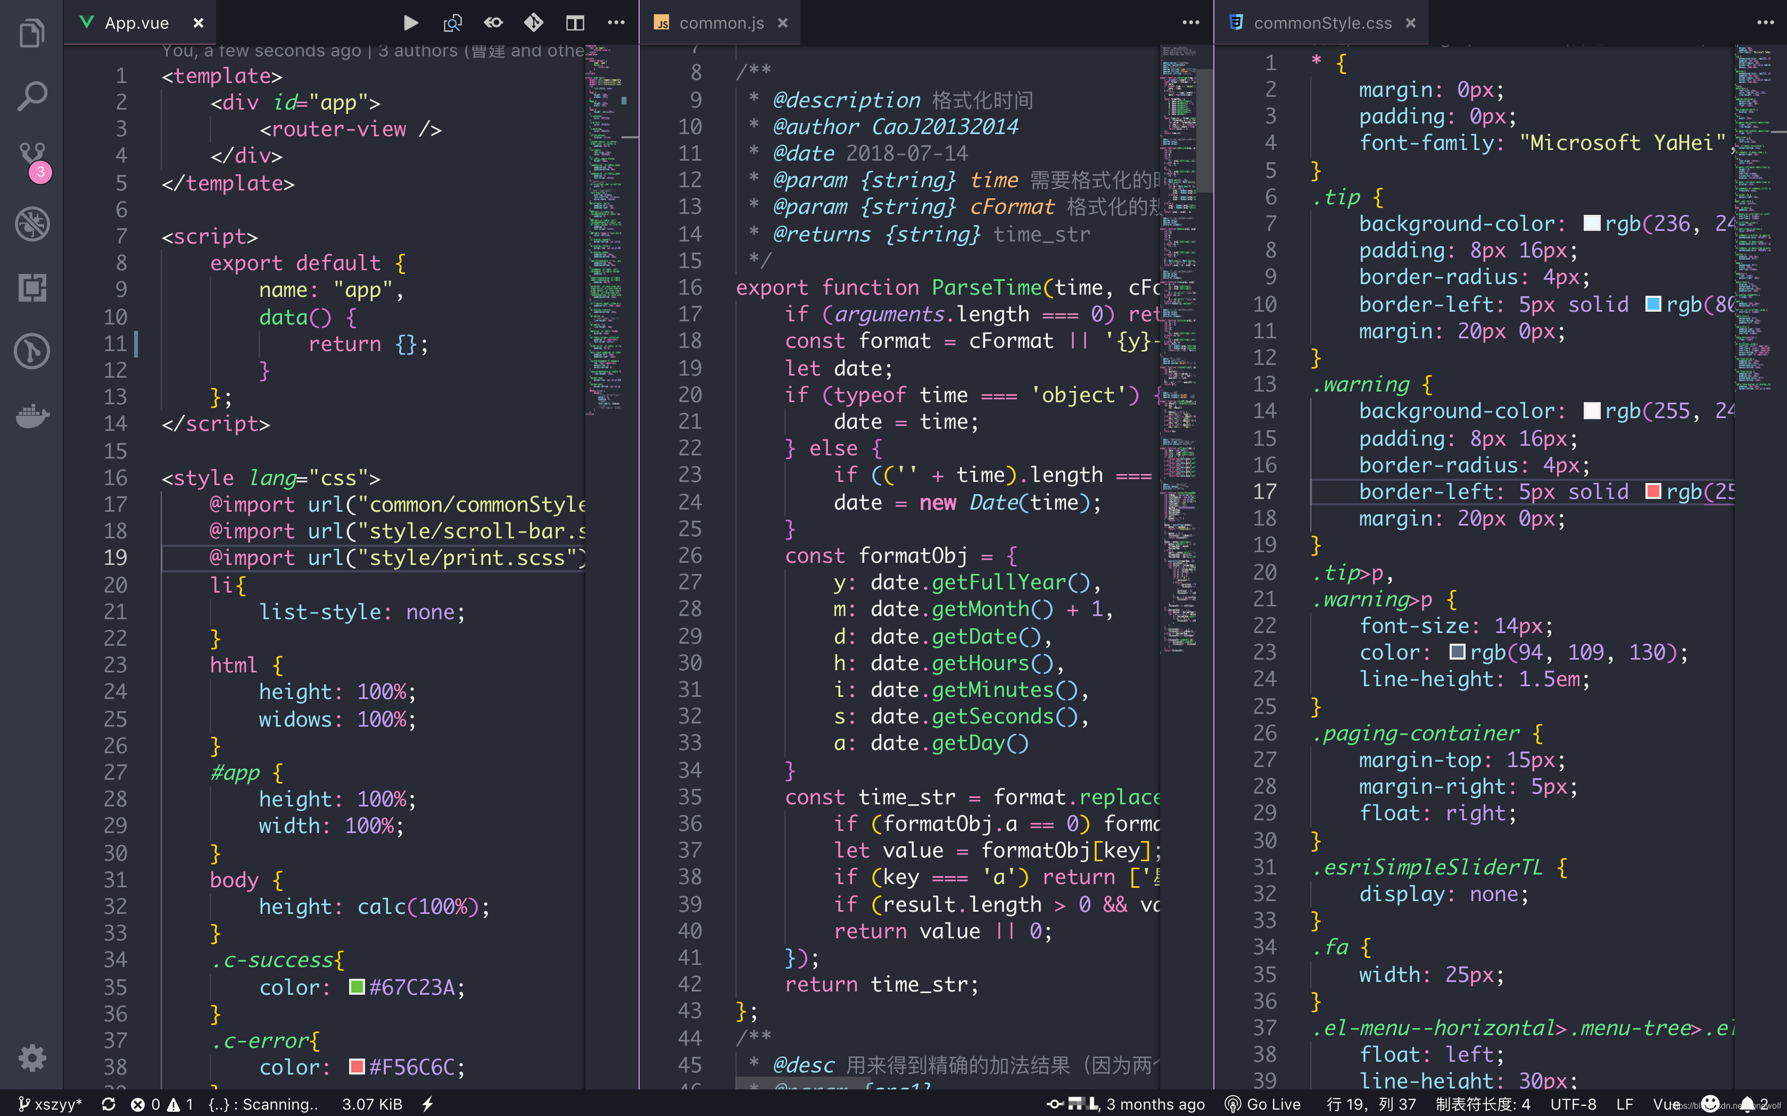This screenshot has height=1116, width=1787.
Task: Click the git open changes diamond icon
Action: [534, 23]
